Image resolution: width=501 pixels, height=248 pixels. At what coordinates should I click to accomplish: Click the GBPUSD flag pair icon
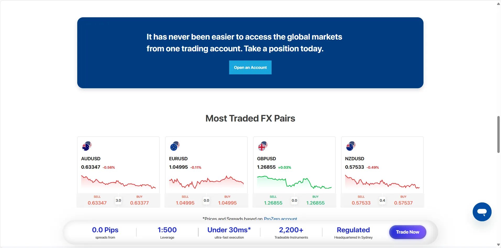[x=263, y=146]
